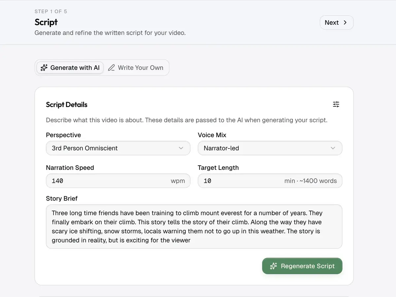Click the 'wpm' unit label
396x297 pixels.
[x=178, y=181]
